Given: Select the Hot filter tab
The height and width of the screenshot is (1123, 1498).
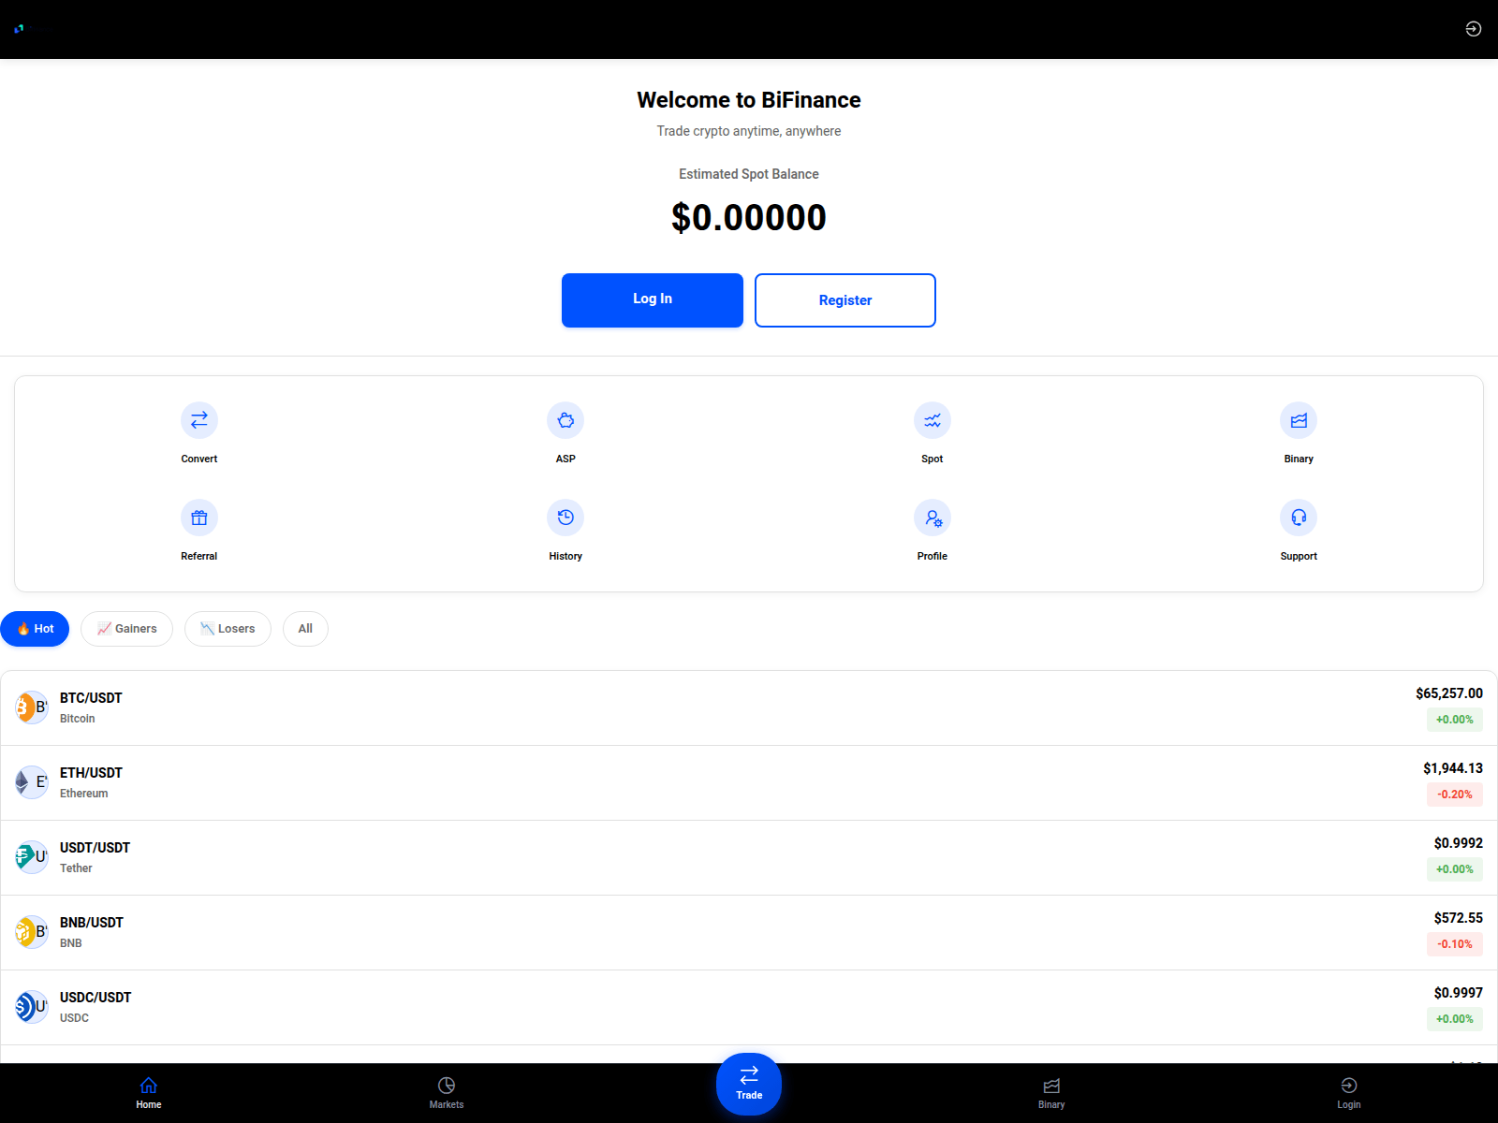Looking at the screenshot, I should point(35,629).
